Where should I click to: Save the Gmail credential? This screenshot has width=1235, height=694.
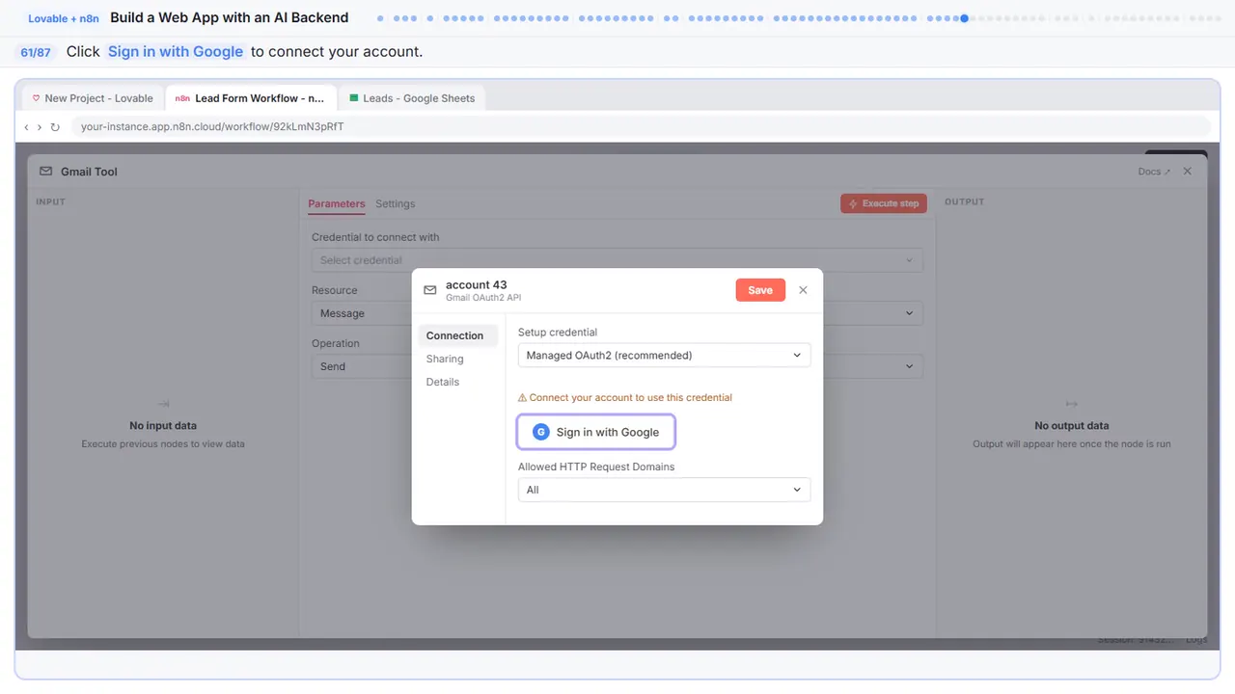tap(760, 290)
